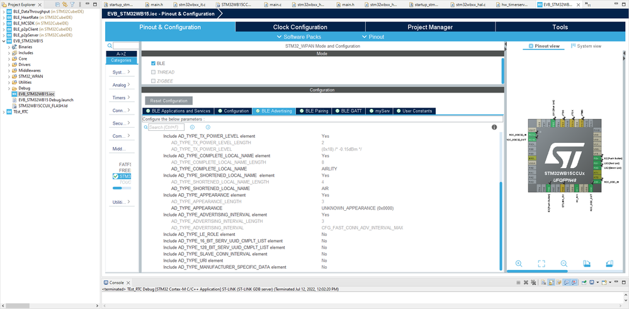The width and height of the screenshot is (629, 309).
Task: Select AIRLITY complete local name value
Action: coord(329,169)
